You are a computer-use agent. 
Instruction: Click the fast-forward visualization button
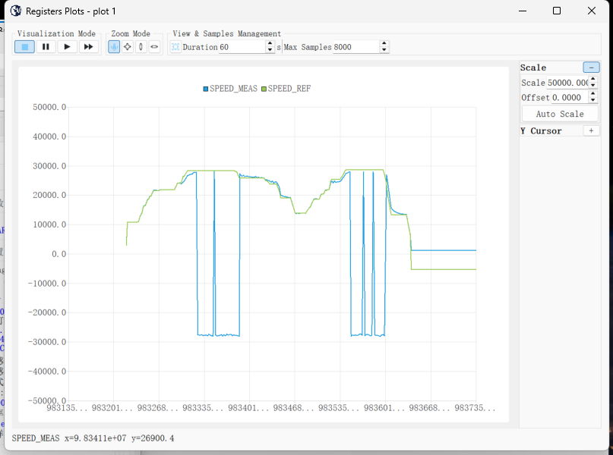pyautogui.click(x=88, y=47)
